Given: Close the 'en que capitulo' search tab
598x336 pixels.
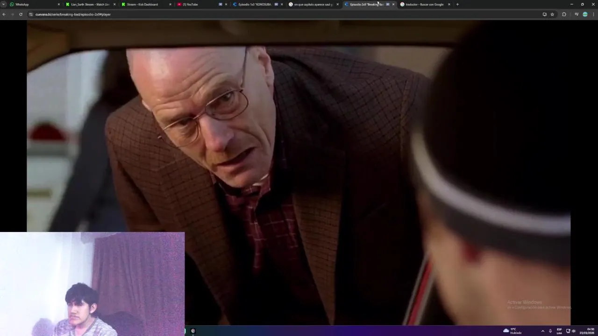Looking at the screenshot, I should (338, 4).
